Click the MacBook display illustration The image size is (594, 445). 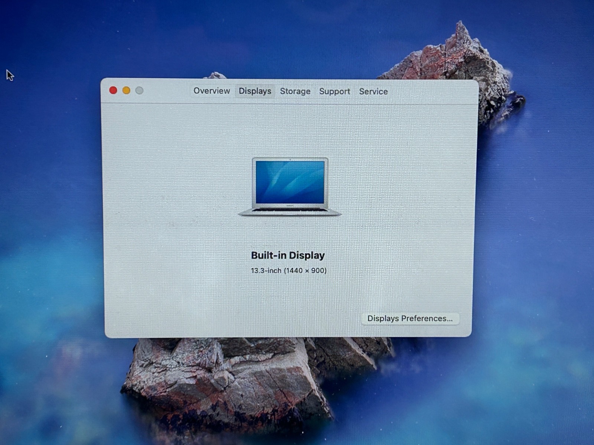tap(290, 187)
